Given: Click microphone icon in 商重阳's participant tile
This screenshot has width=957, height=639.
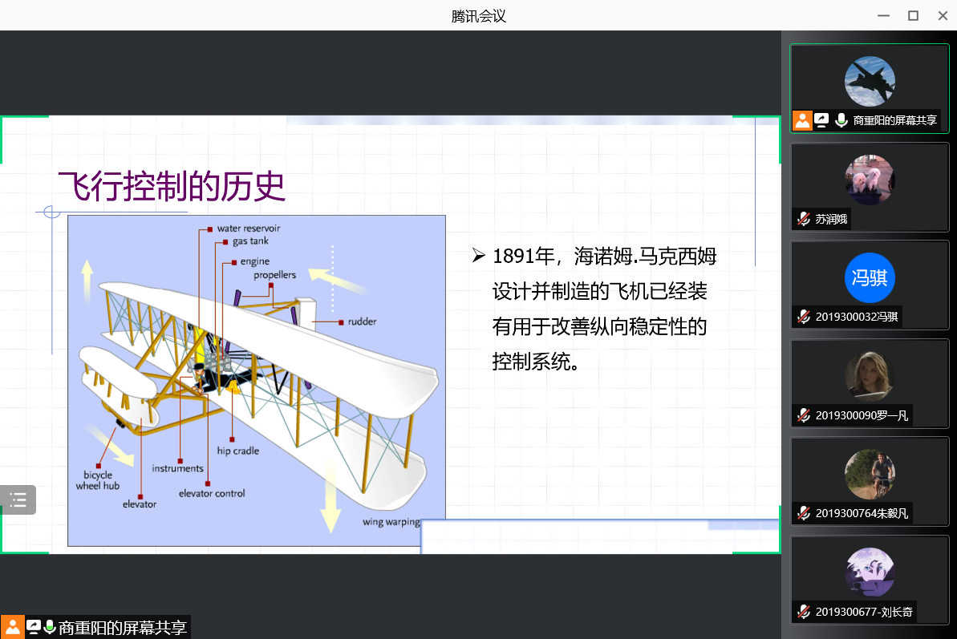Looking at the screenshot, I should pyautogui.click(x=841, y=120).
